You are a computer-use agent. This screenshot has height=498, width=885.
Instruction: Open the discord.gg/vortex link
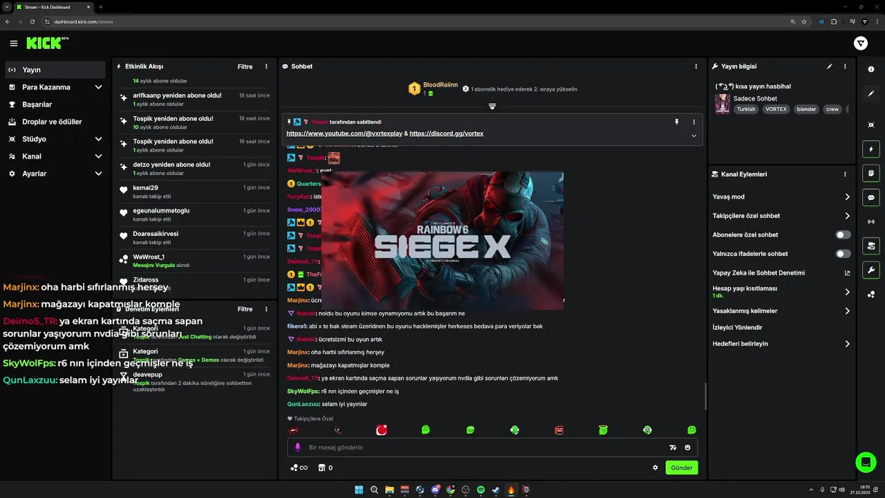[447, 133]
